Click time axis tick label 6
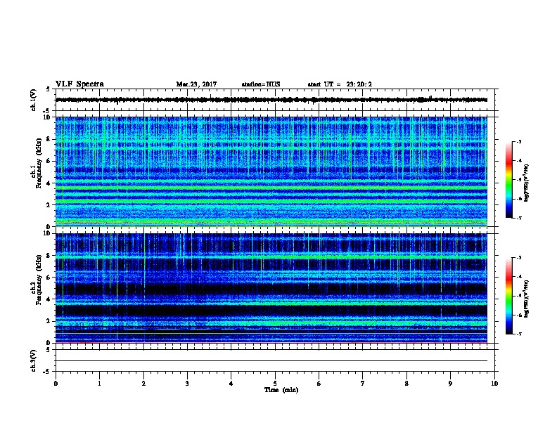The image size is (557, 430). pyautogui.click(x=319, y=384)
